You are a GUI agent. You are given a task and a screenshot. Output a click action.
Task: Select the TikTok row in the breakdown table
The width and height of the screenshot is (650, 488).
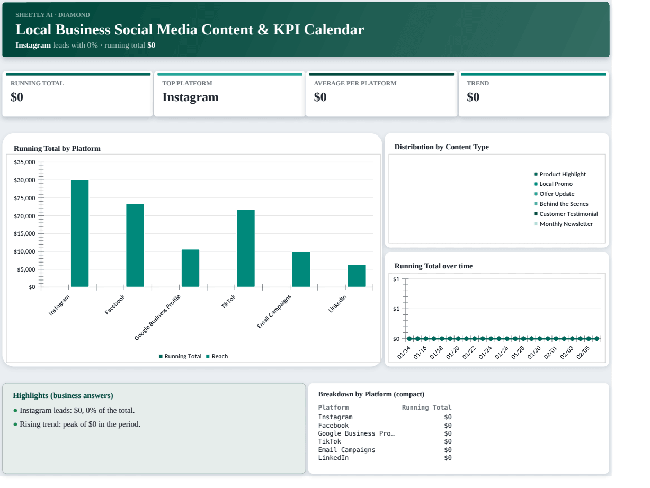(385, 441)
